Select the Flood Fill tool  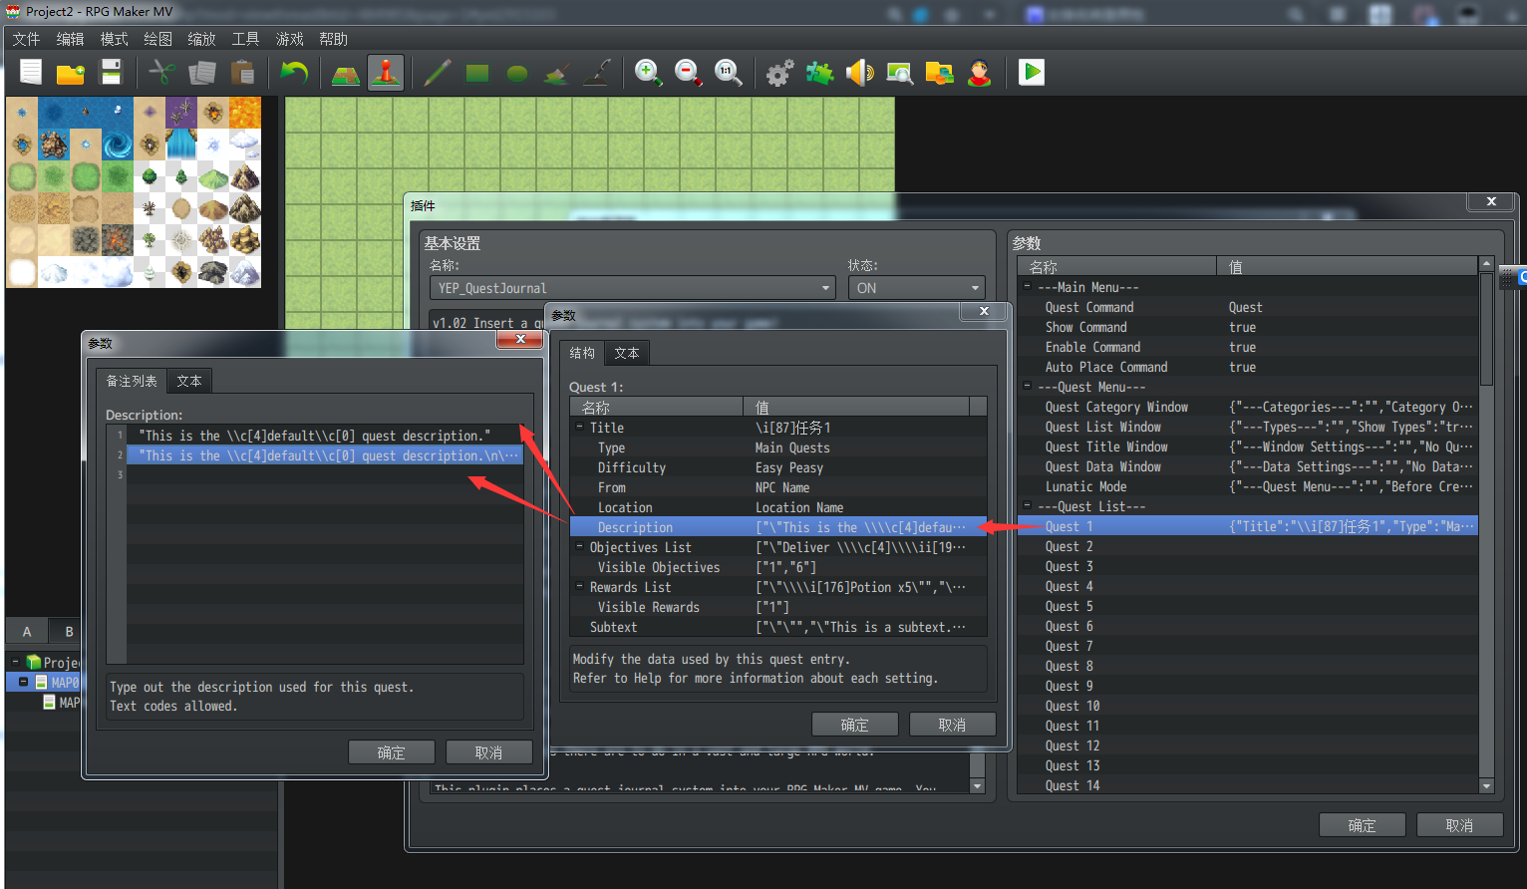tap(557, 73)
